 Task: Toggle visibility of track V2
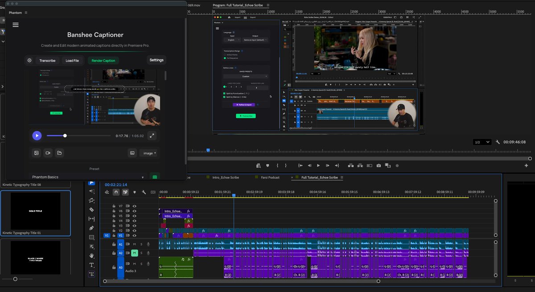pyautogui.click(x=134, y=230)
